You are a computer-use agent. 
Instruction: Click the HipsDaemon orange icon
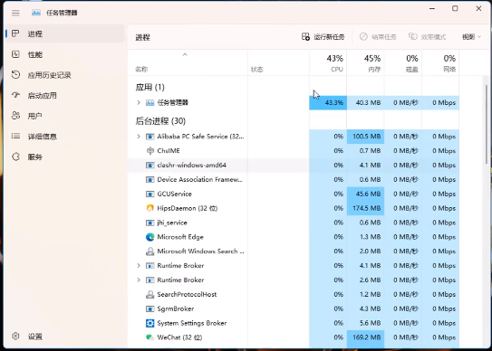(x=150, y=208)
